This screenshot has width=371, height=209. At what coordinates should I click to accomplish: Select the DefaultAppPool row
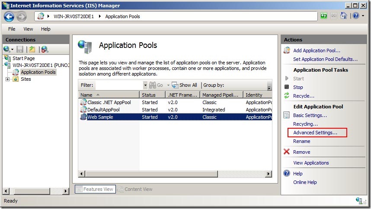[175, 110]
